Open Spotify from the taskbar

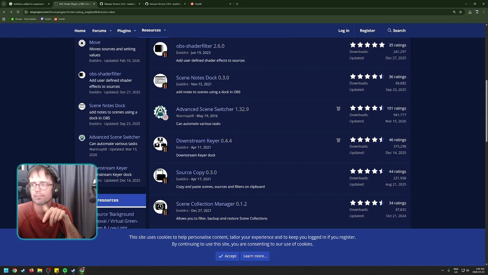click(65, 270)
